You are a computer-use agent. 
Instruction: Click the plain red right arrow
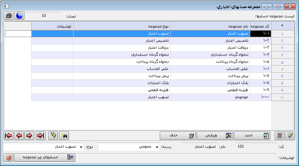pyautogui.click(x=30, y=136)
